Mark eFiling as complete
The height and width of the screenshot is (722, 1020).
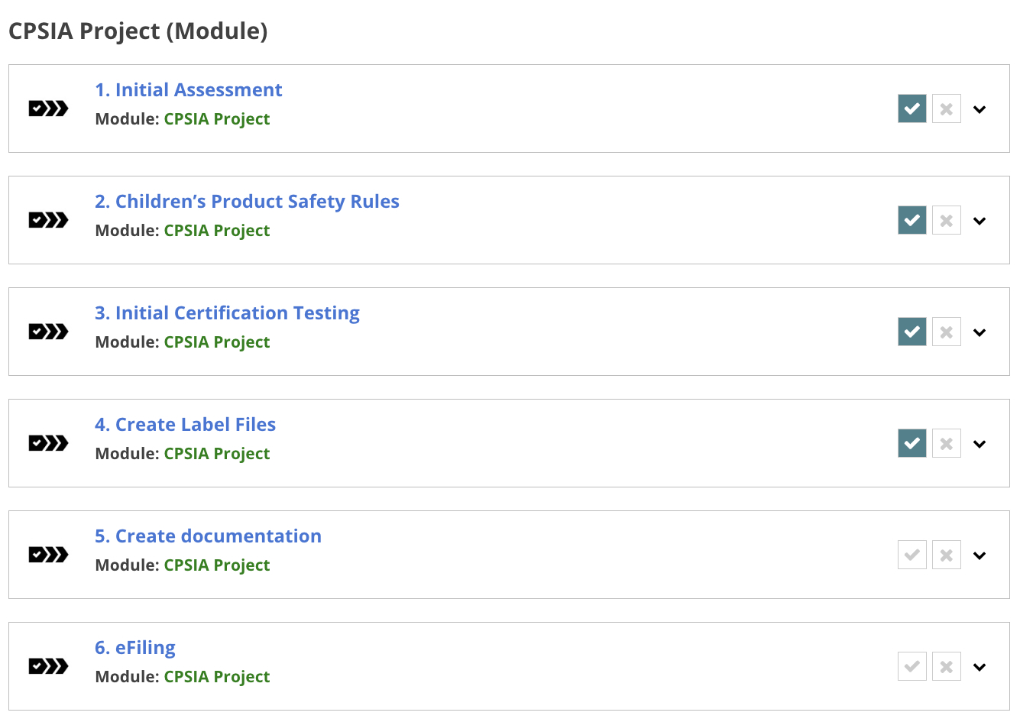coord(912,666)
